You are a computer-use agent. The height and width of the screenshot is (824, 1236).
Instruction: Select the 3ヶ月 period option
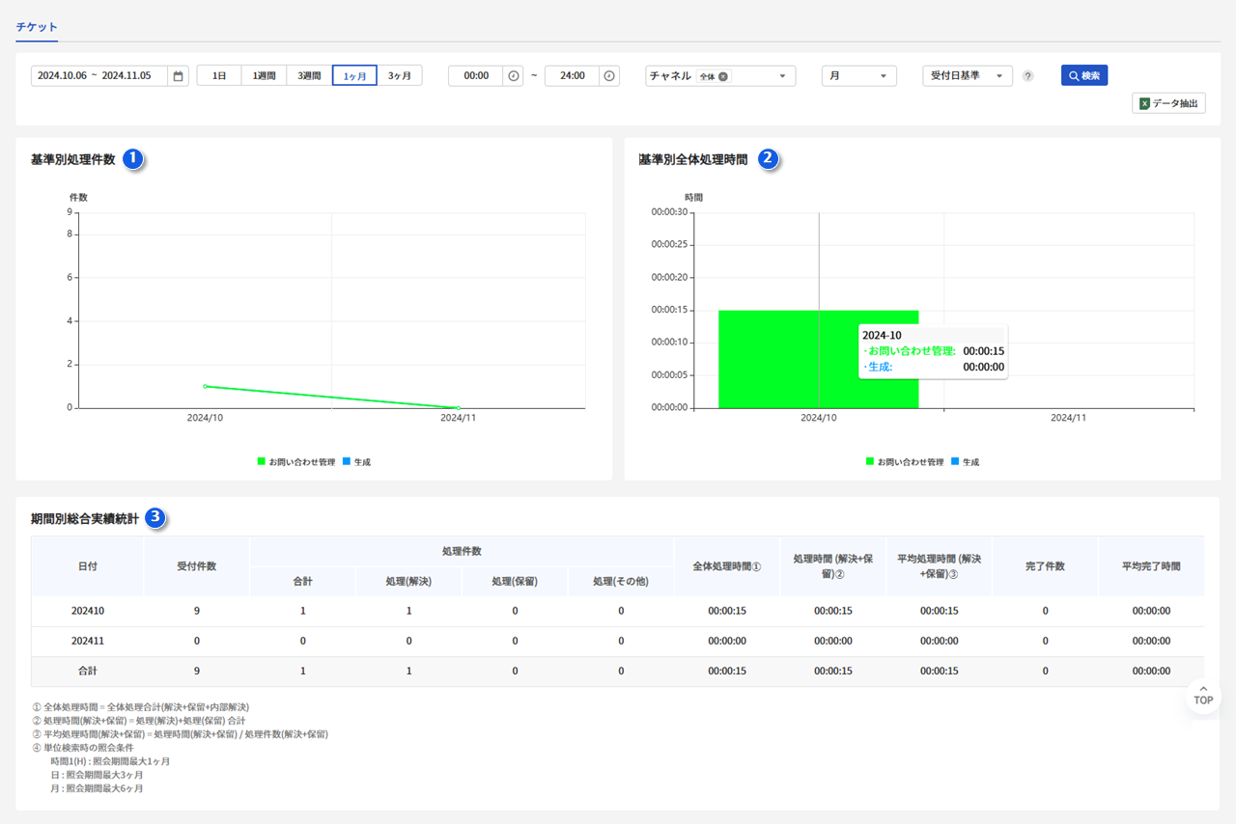coord(399,75)
